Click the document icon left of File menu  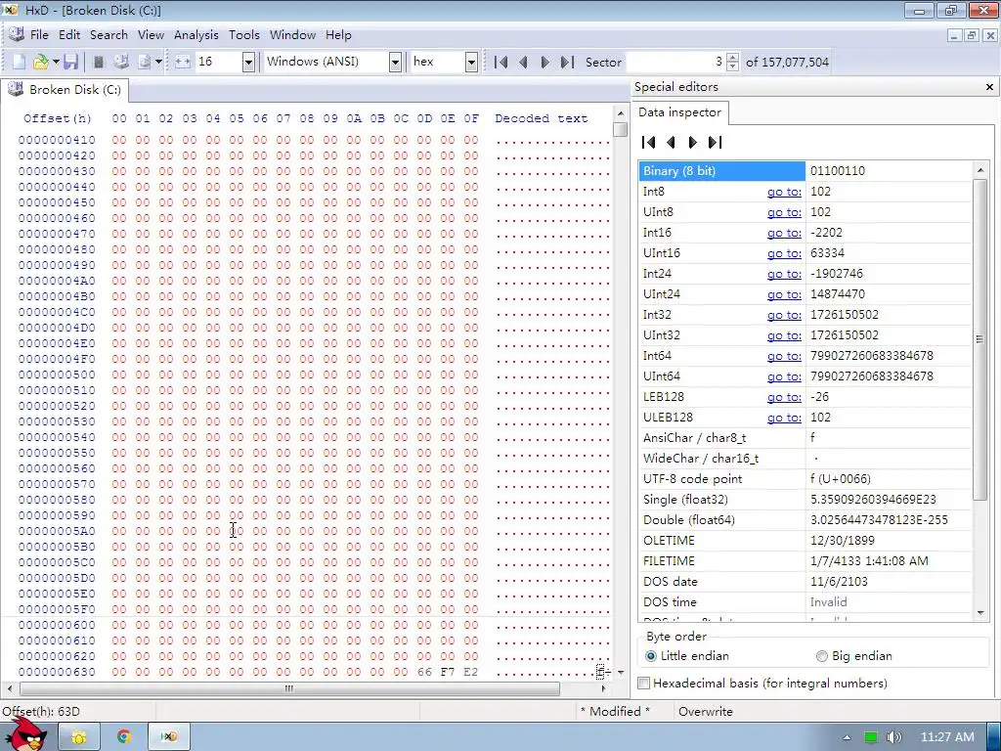click(17, 34)
